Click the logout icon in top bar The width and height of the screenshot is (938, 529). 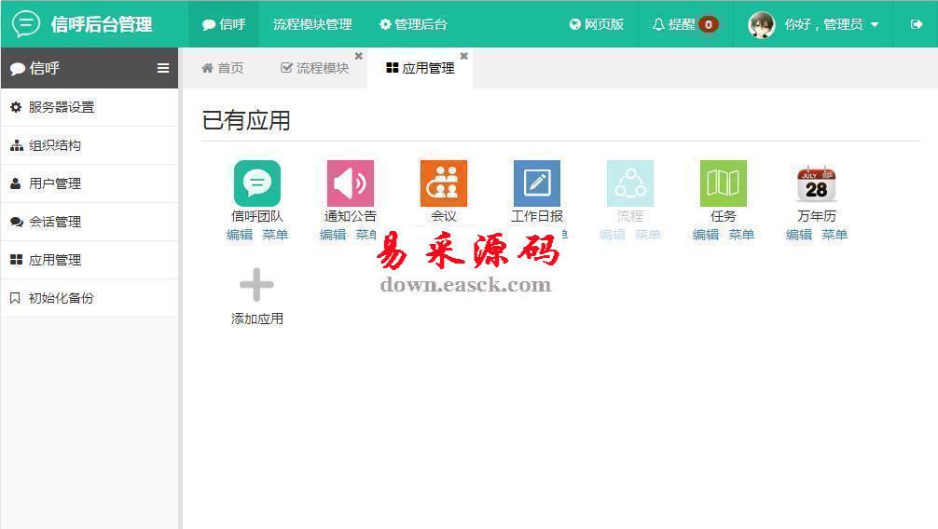click(916, 24)
